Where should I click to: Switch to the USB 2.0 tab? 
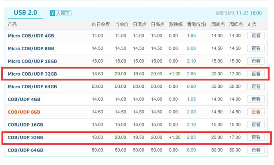click(25, 13)
